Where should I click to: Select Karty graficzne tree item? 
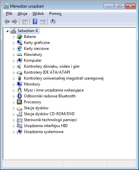[37, 43]
